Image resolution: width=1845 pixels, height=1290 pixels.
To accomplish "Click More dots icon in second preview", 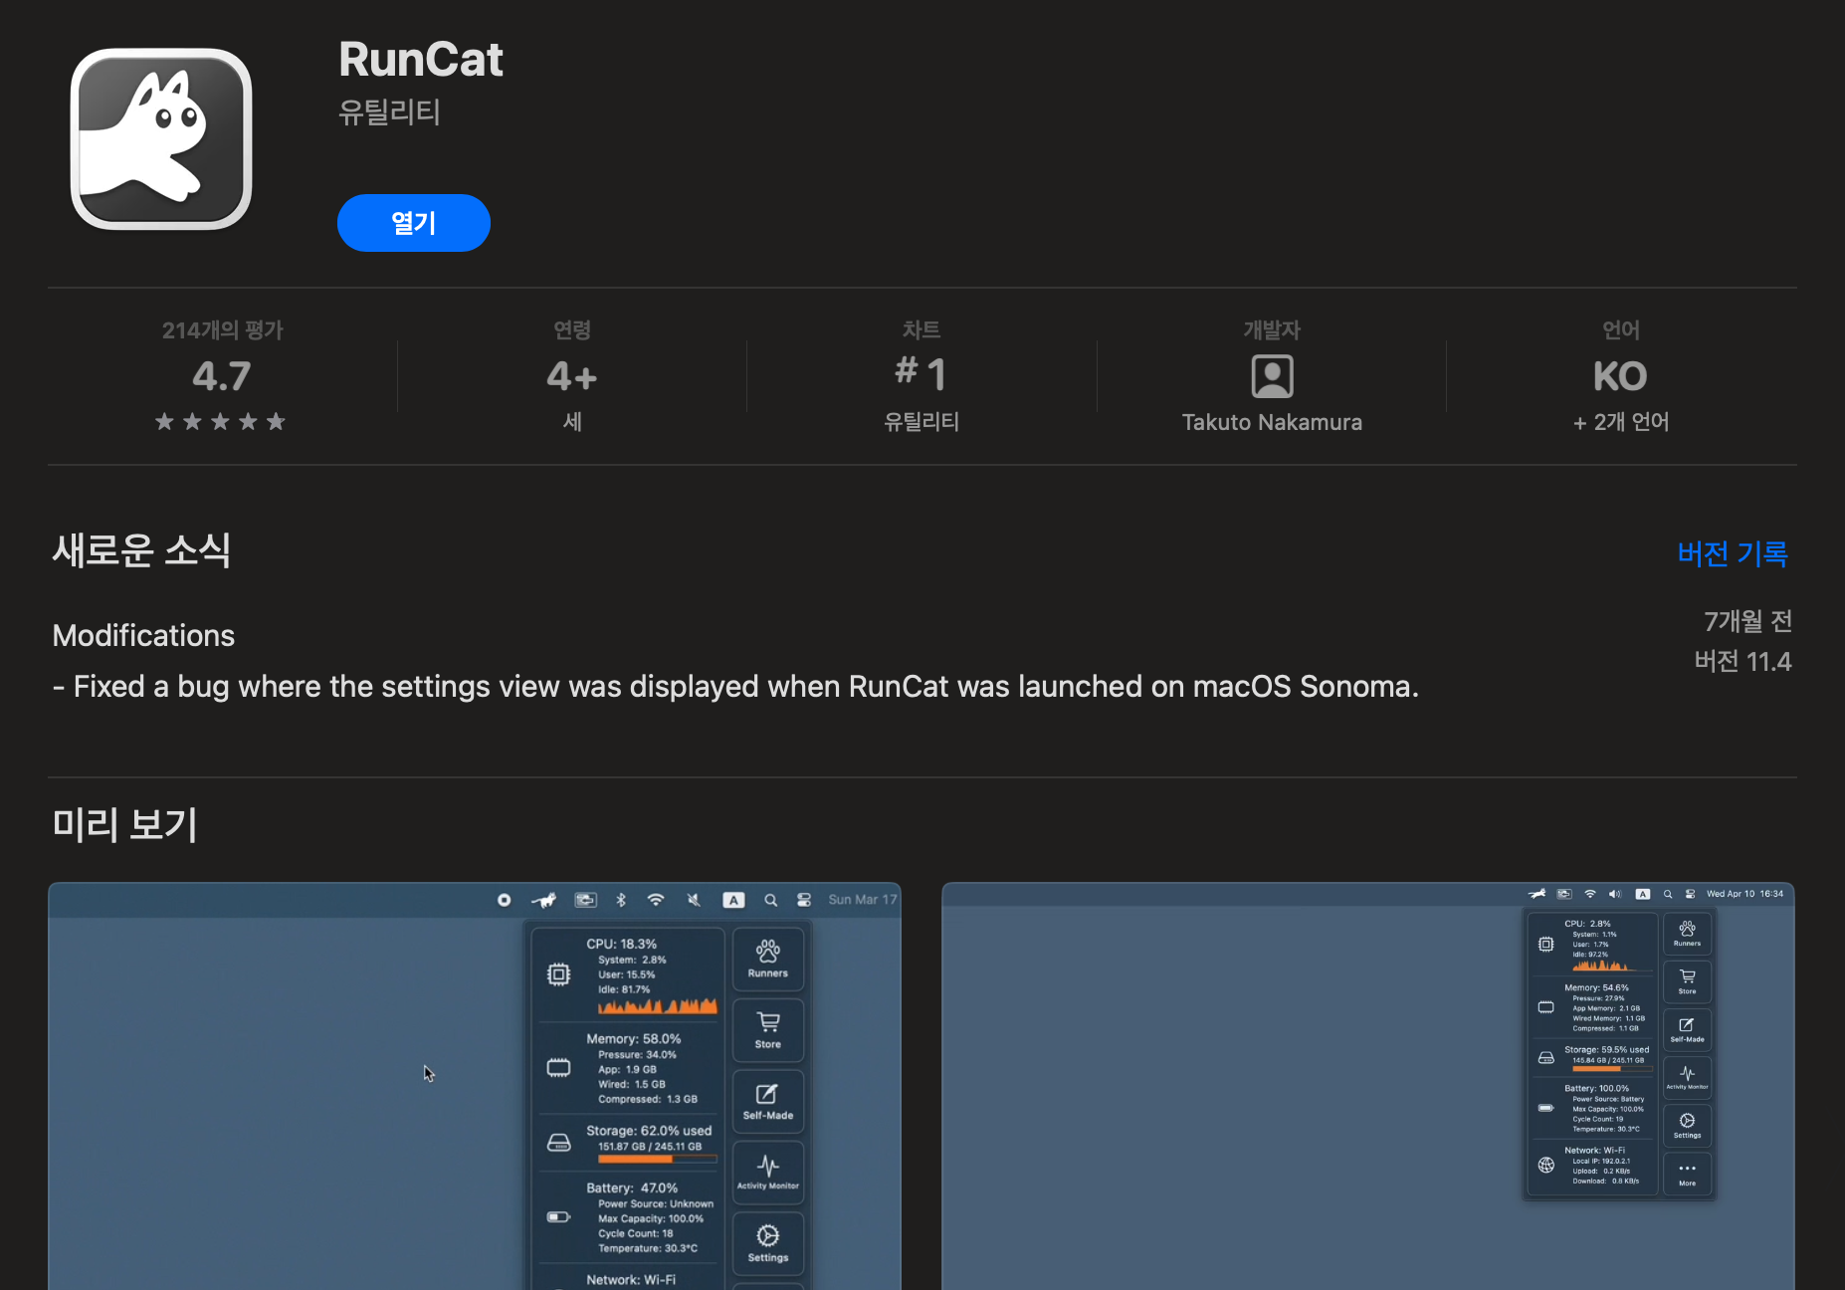I will tap(1687, 1169).
